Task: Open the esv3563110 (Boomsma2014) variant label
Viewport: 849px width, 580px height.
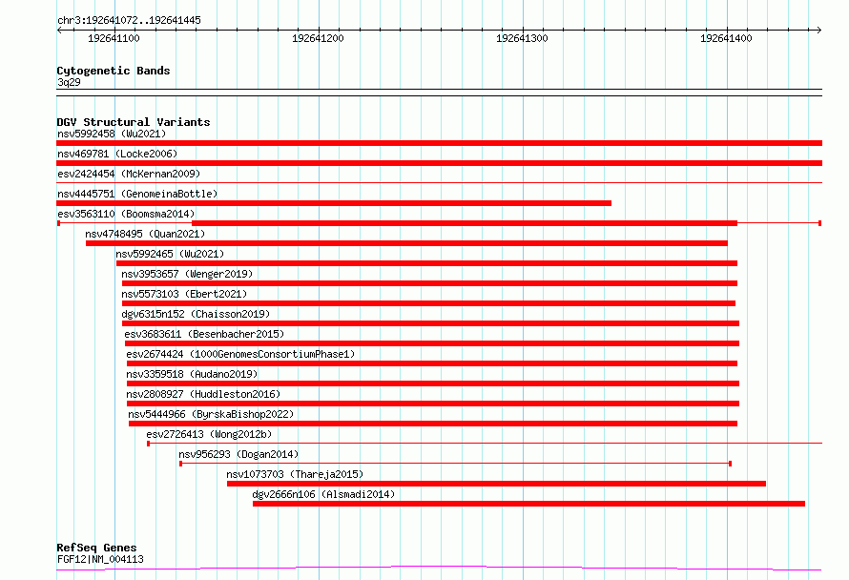Action: coord(126,214)
